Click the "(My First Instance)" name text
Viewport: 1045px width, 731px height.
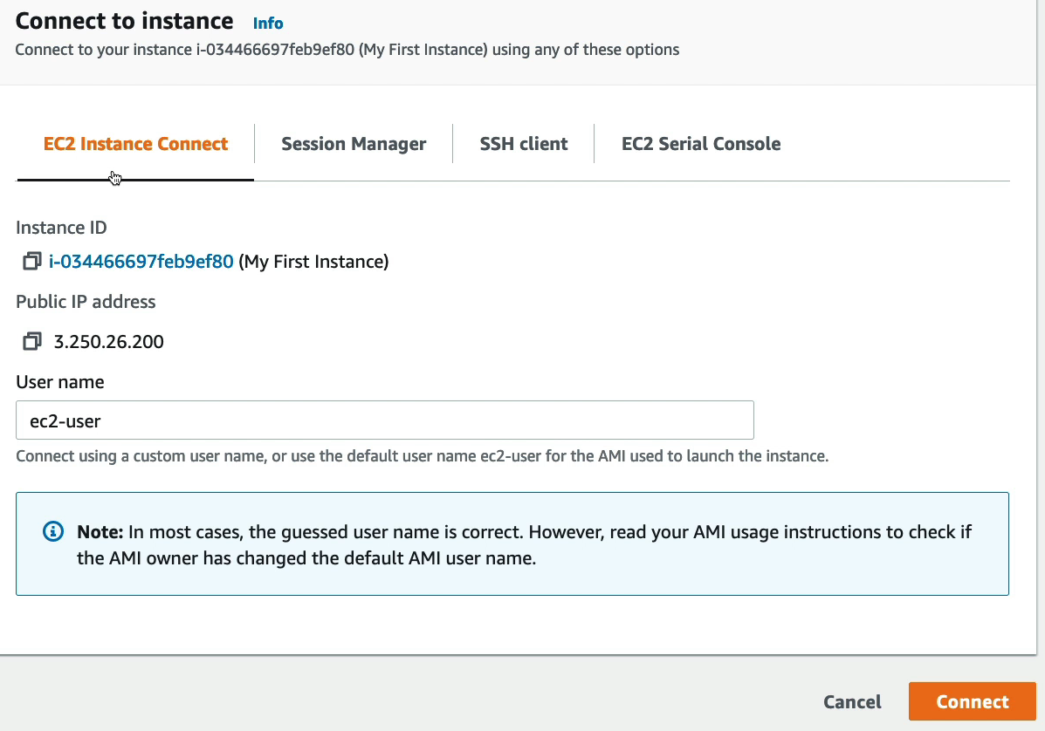coord(313,262)
